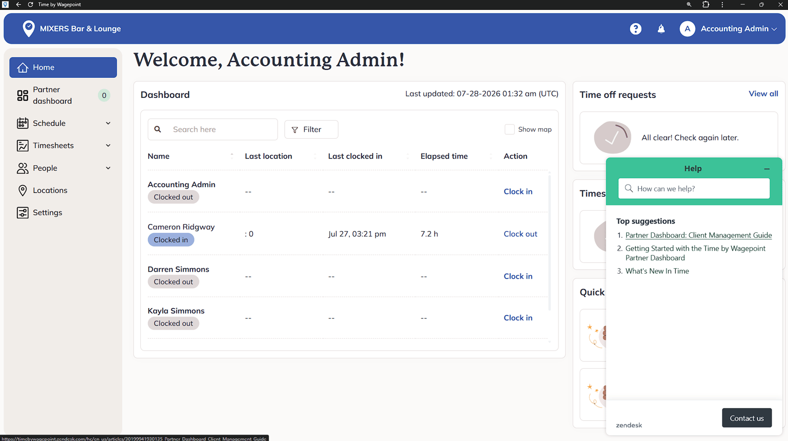Go to Home in the sidebar

click(x=63, y=67)
